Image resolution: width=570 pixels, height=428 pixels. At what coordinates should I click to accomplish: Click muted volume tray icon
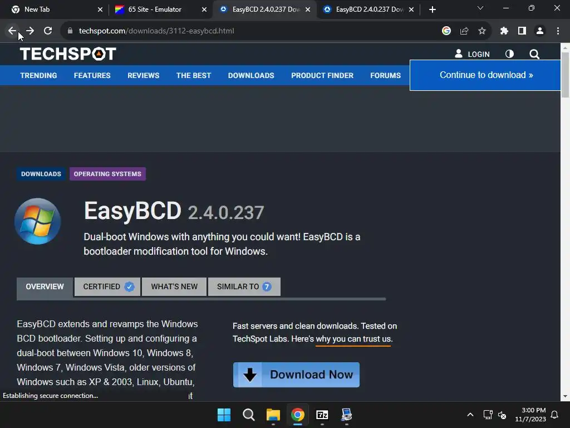point(502,415)
